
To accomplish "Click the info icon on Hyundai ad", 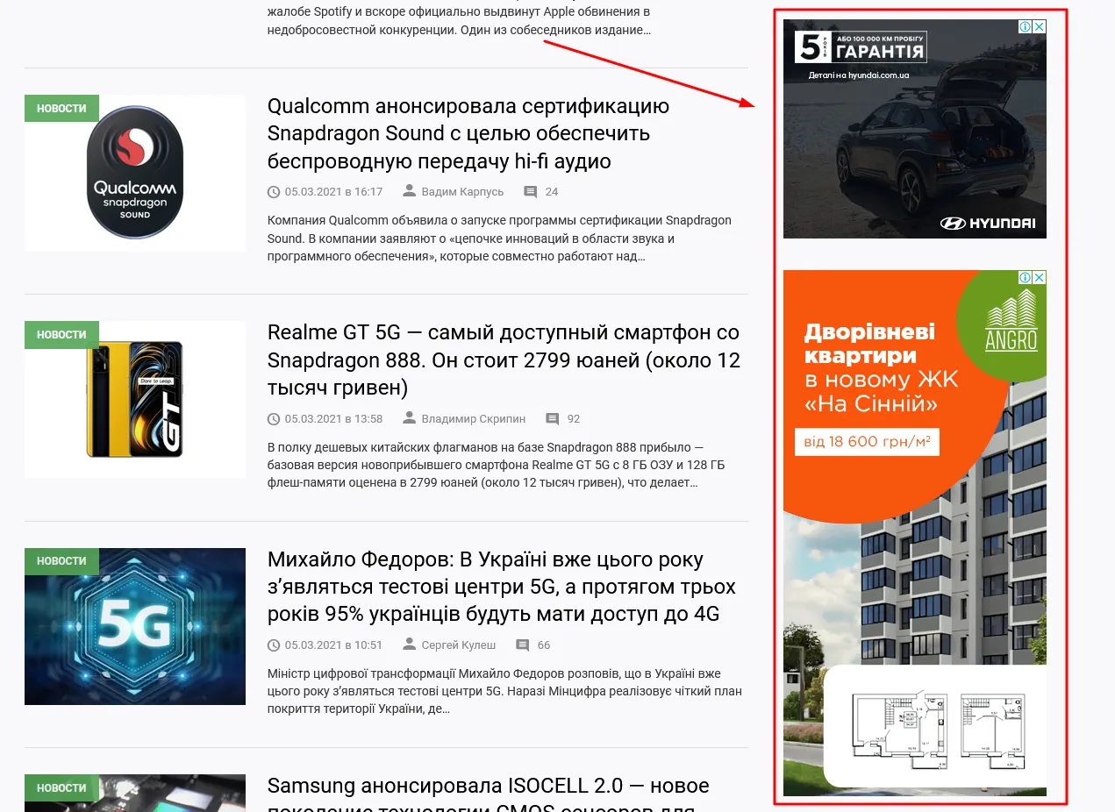I will click(1025, 27).
